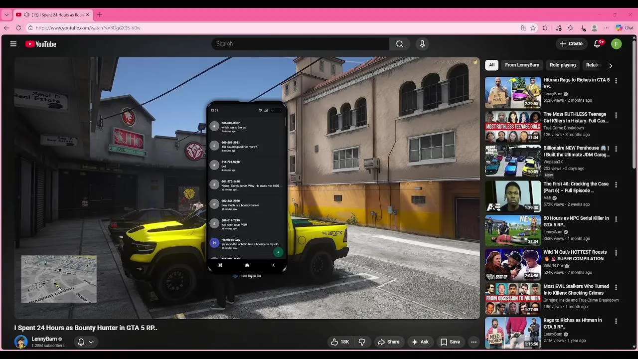638x359 pixels.
Task: Click the Create button
Action: tap(571, 44)
